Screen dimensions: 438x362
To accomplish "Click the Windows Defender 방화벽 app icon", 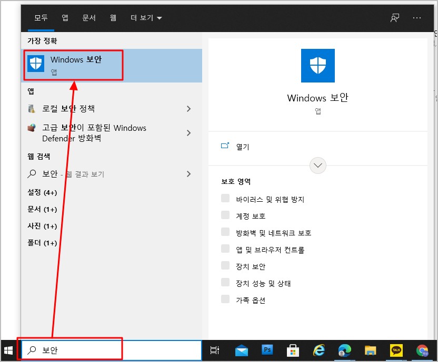I will (x=32, y=128).
